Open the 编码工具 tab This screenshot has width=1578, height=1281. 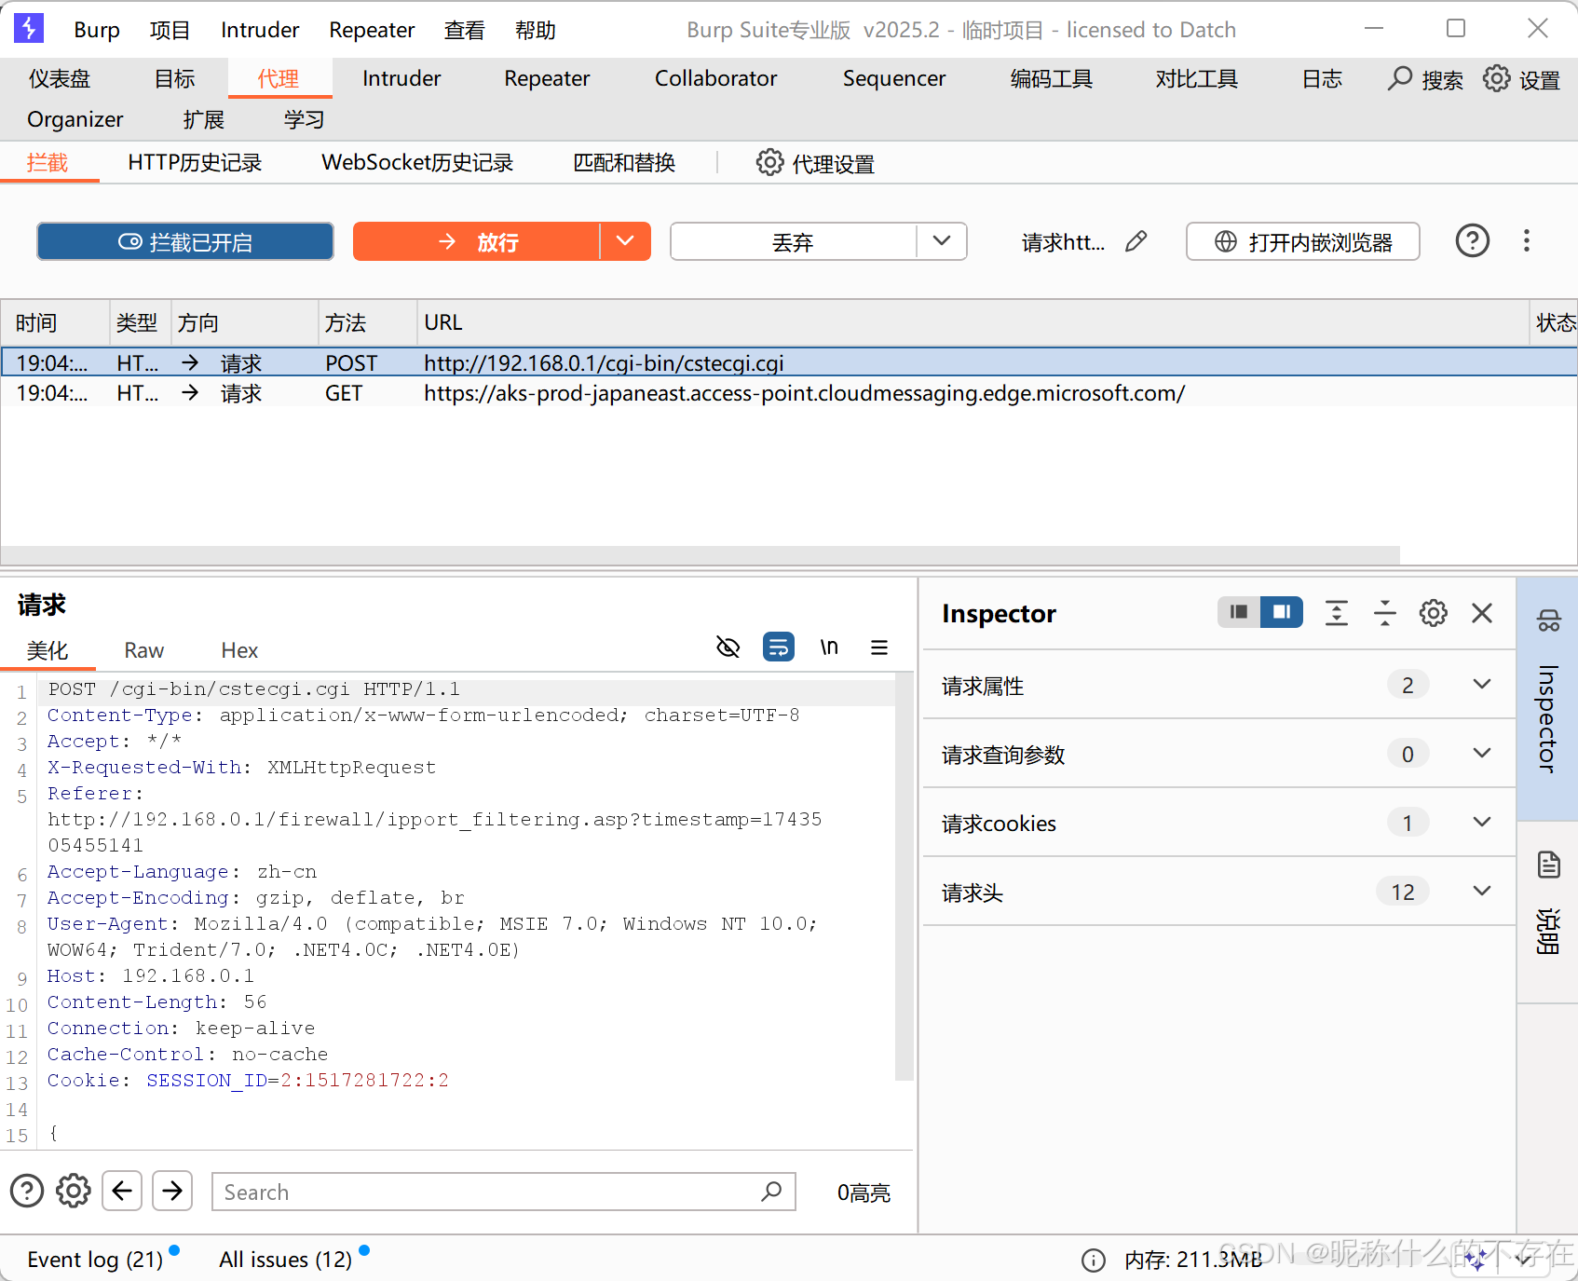click(1051, 79)
